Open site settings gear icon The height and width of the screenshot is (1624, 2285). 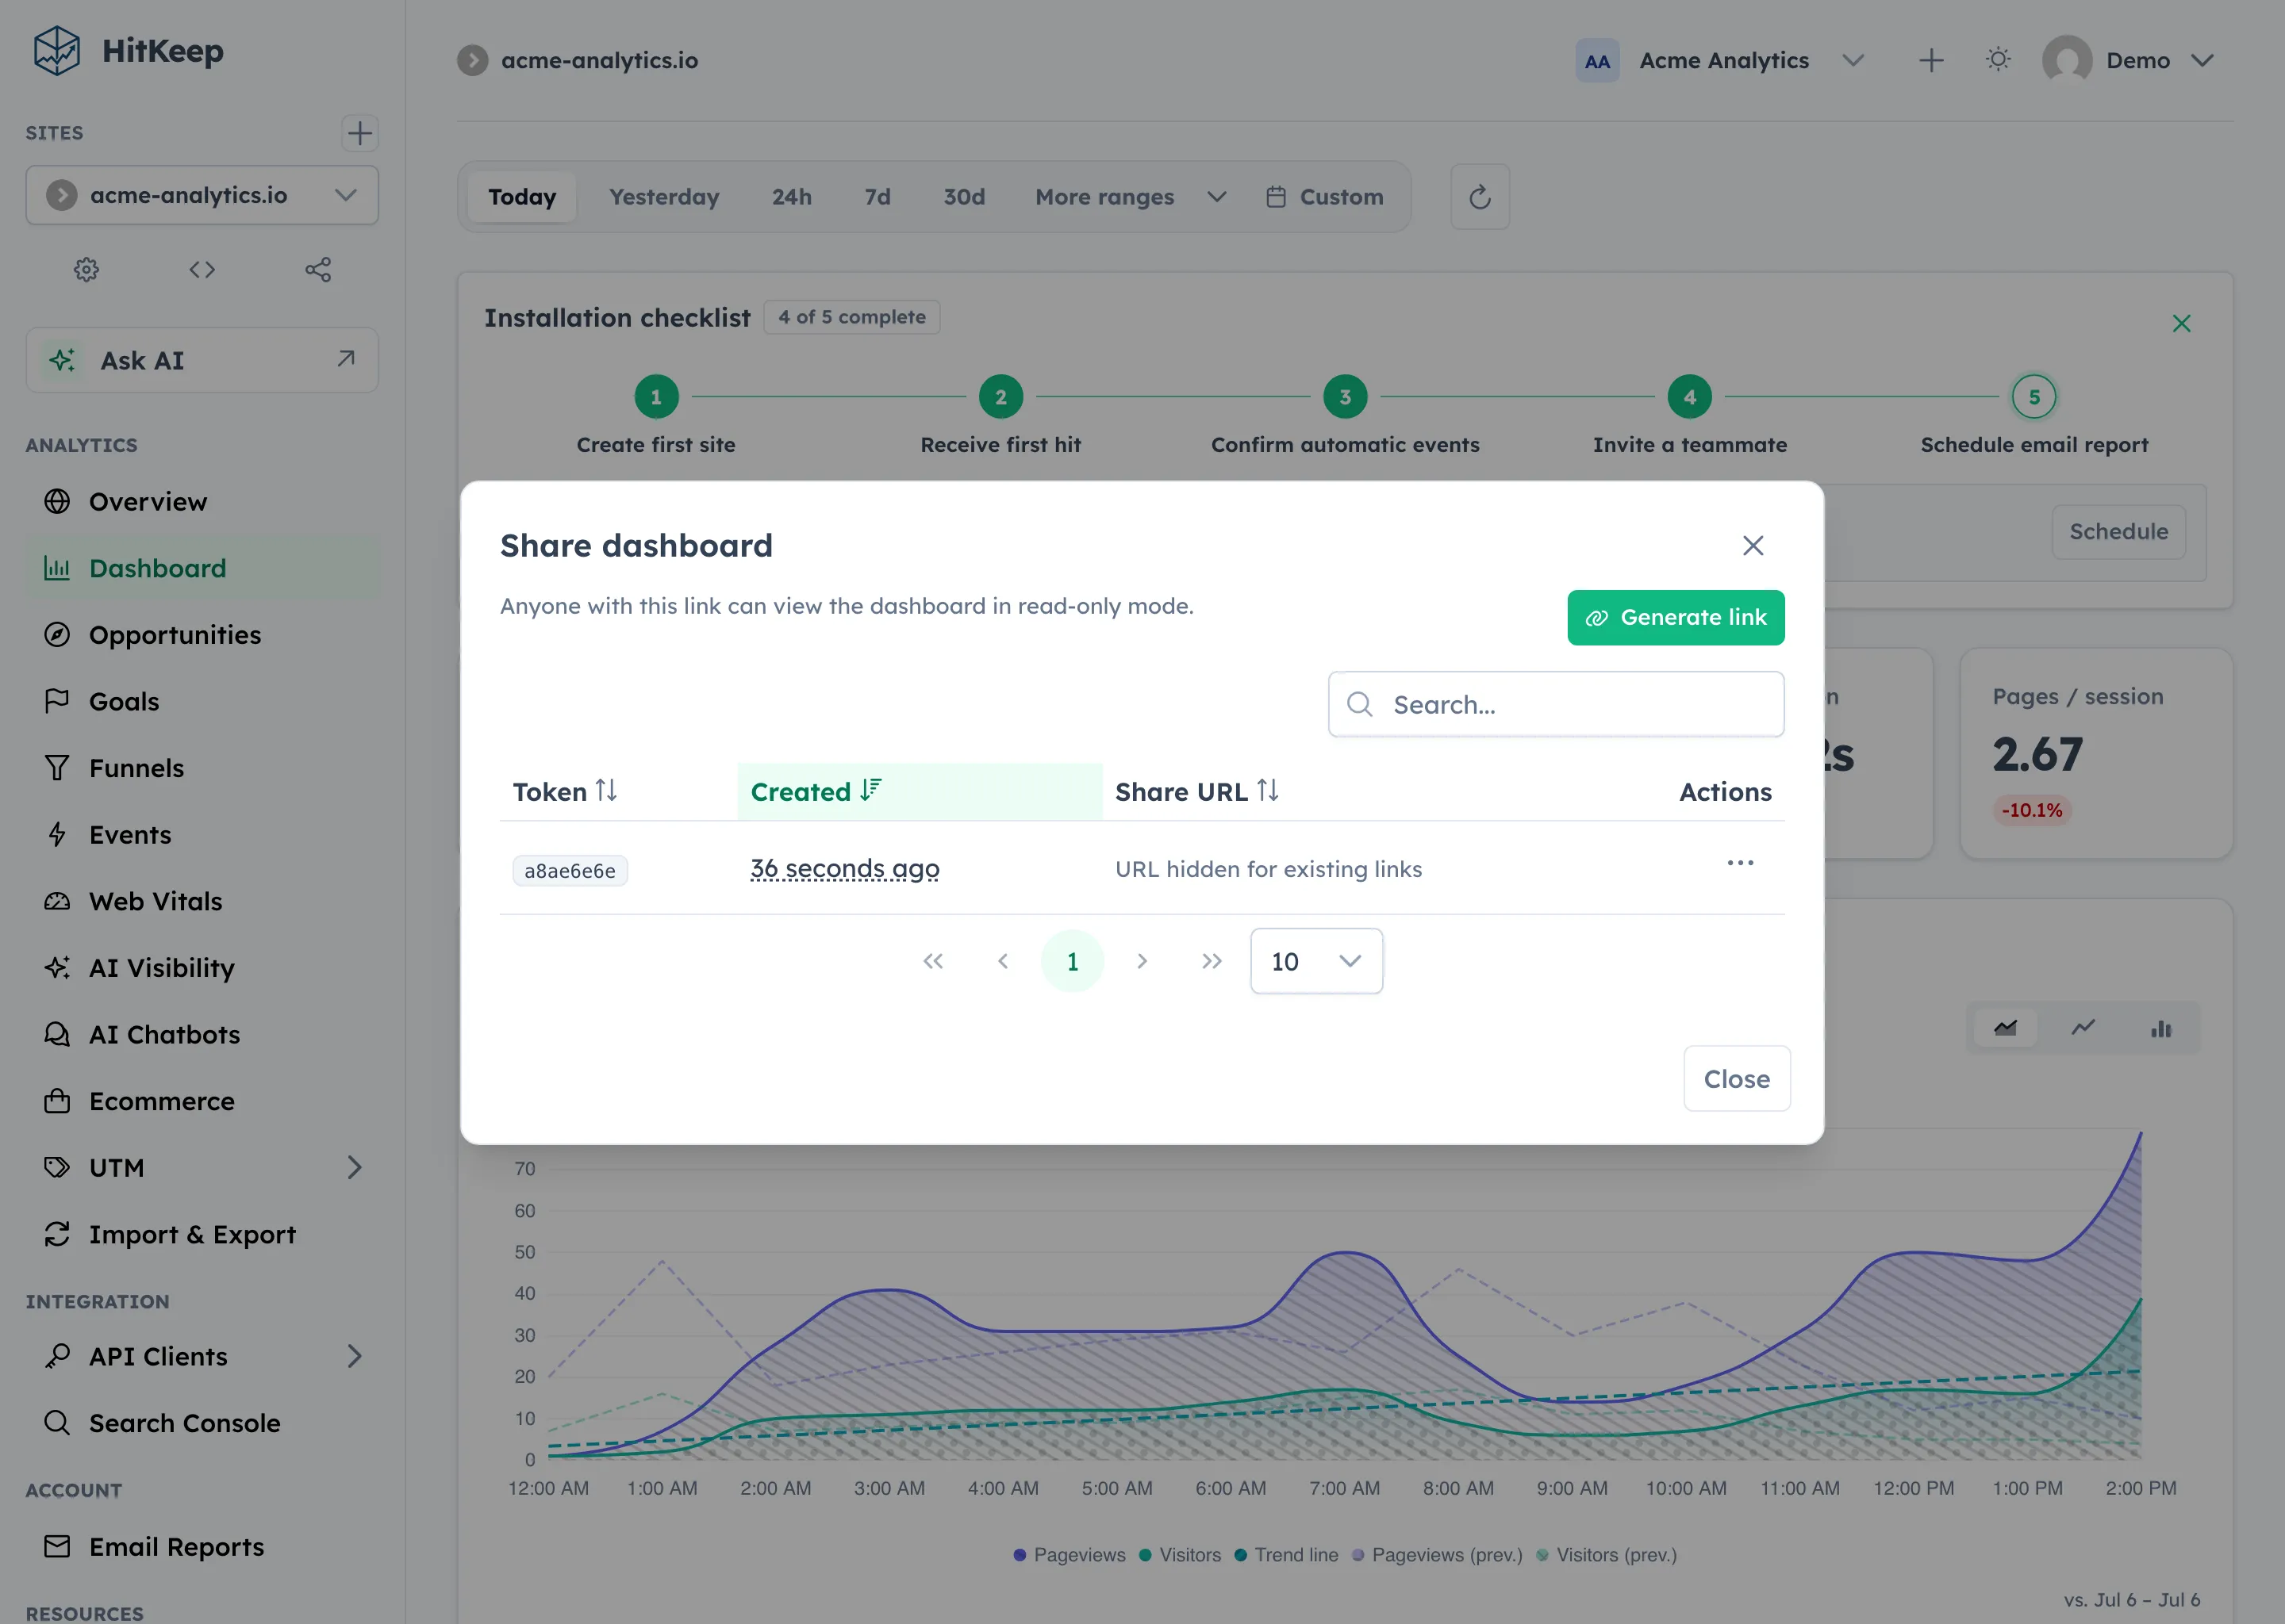click(x=86, y=269)
